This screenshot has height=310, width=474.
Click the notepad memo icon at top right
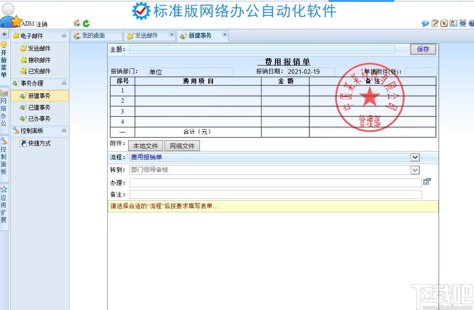point(435,23)
